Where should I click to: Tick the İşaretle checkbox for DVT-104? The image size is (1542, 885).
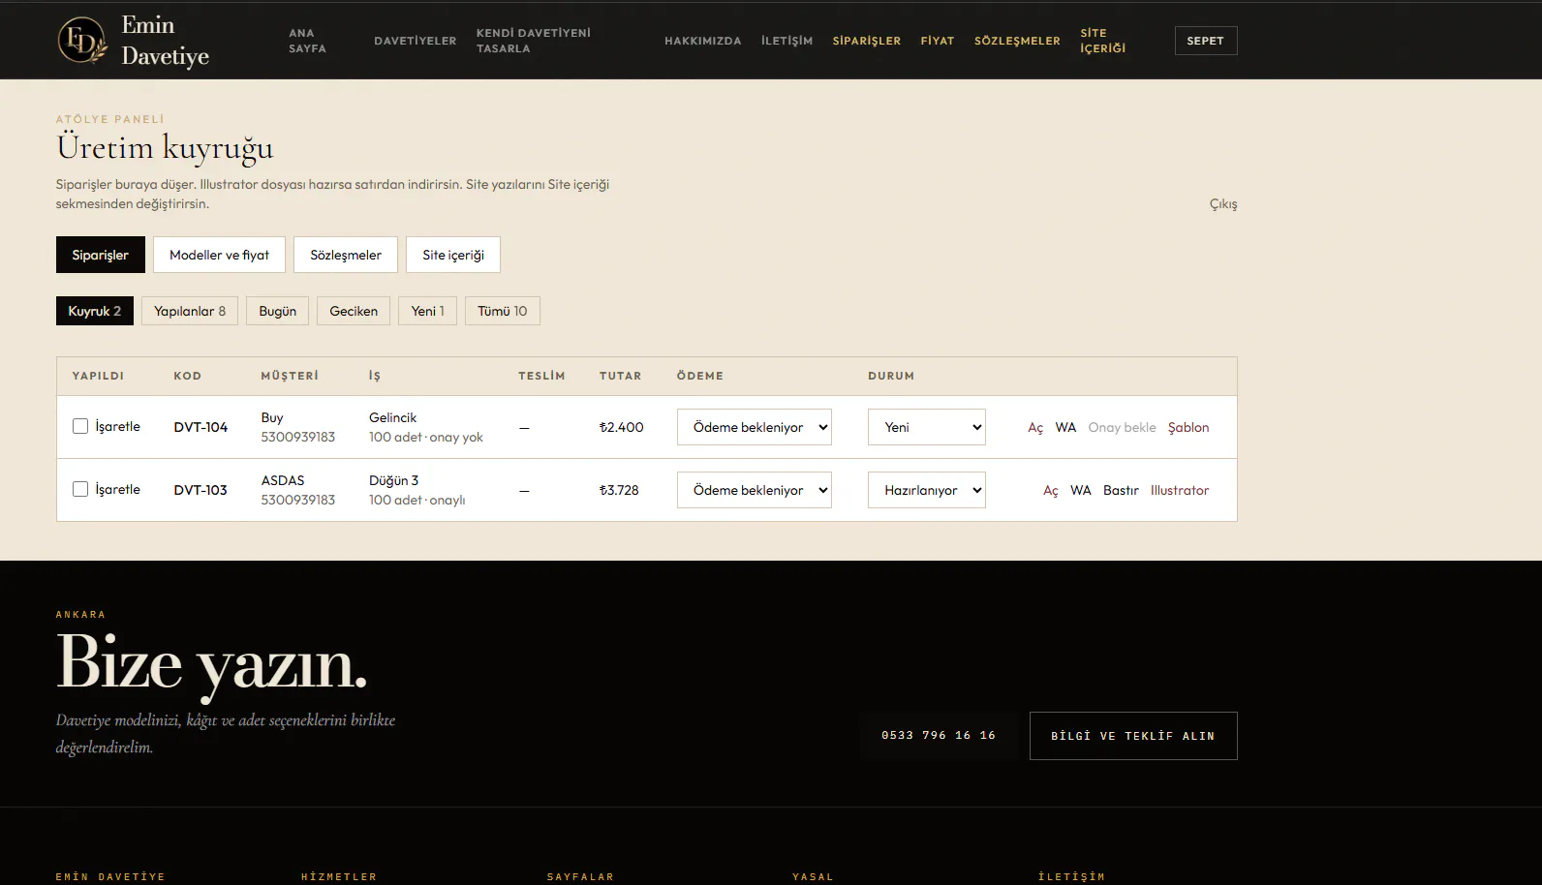[80, 426]
